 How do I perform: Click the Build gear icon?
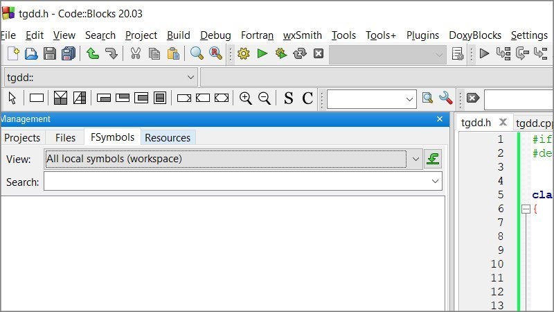[244, 54]
